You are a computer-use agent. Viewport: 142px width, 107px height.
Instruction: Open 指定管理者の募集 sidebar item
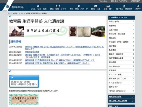pyautogui.click(x=121, y=58)
